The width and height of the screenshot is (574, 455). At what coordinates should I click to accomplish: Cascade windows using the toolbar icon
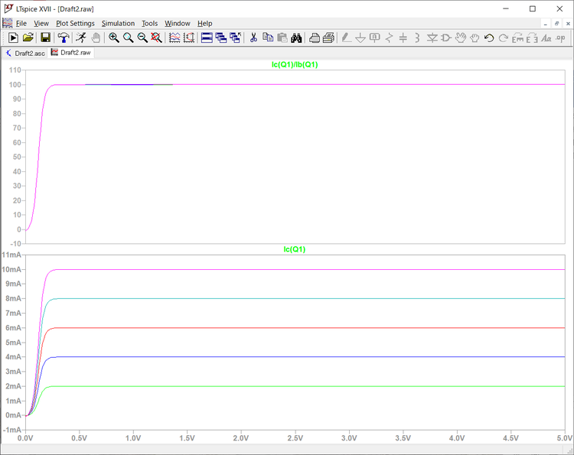click(x=221, y=37)
